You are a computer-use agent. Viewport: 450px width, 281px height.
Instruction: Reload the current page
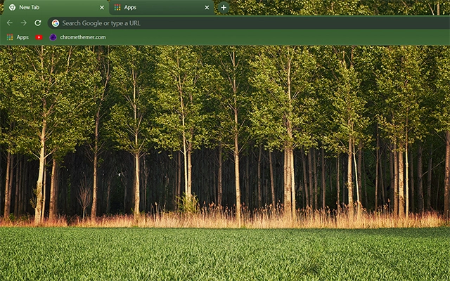pos(37,23)
